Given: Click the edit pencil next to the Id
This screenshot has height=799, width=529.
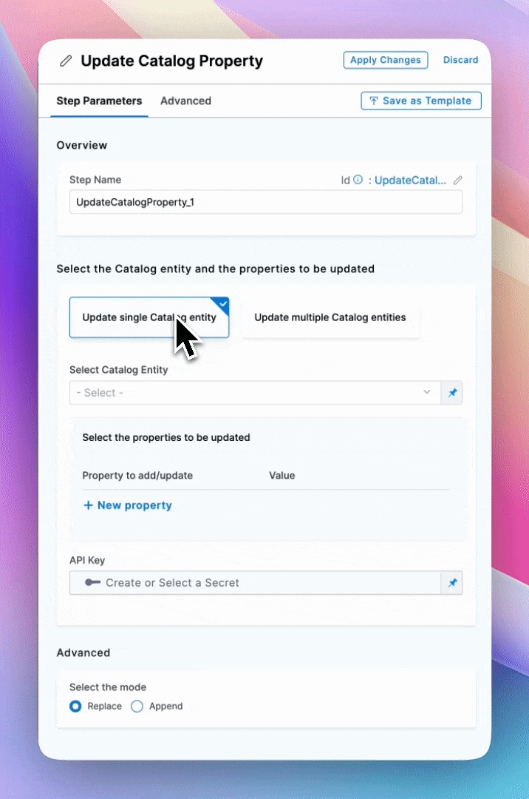Looking at the screenshot, I should click(458, 180).
